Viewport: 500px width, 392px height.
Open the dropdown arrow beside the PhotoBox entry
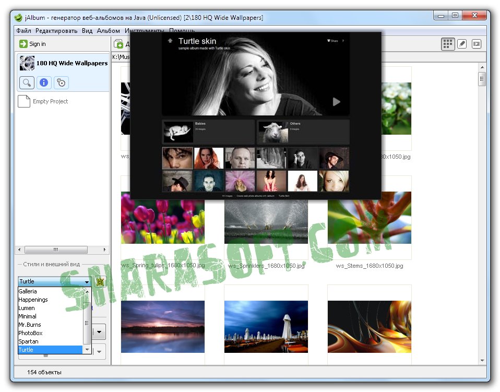pos(99,332)
